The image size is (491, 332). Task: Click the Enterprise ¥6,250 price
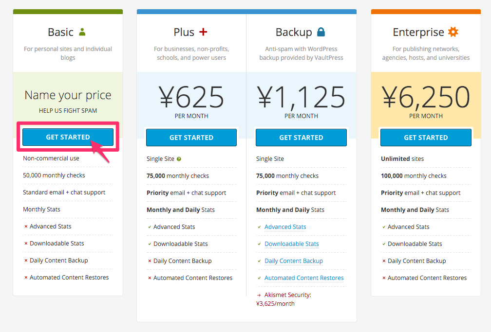pos(426,97)
